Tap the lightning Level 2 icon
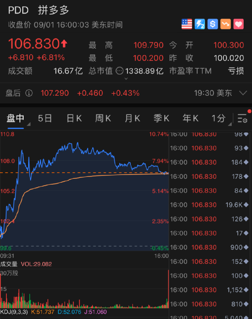The width and height of the screenshot is (252, 319). tap(200, 24)
